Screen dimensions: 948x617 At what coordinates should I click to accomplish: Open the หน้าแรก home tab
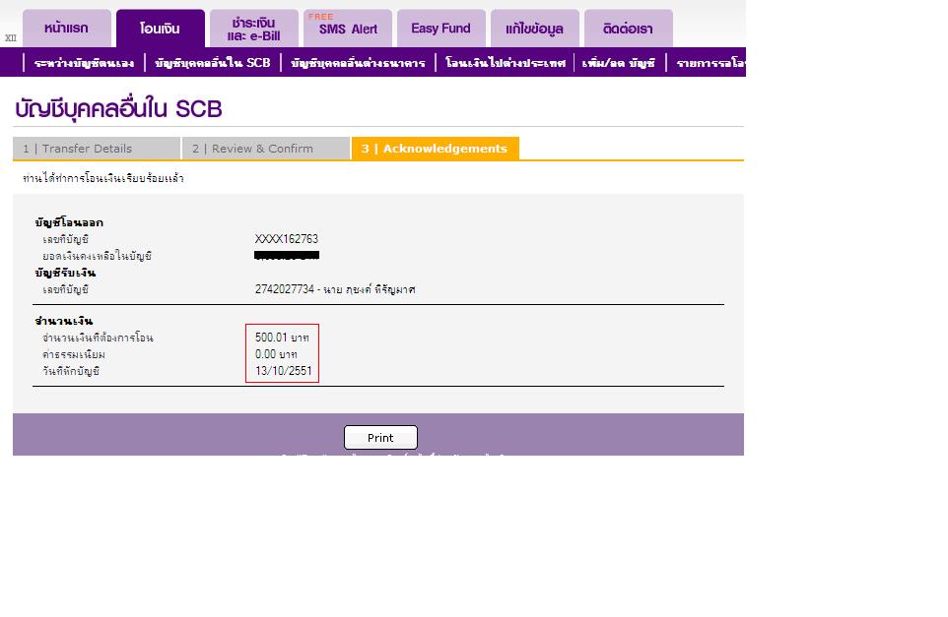66,29
